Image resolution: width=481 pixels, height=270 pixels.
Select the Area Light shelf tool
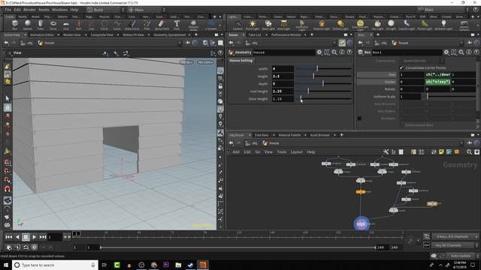(284, 25)
